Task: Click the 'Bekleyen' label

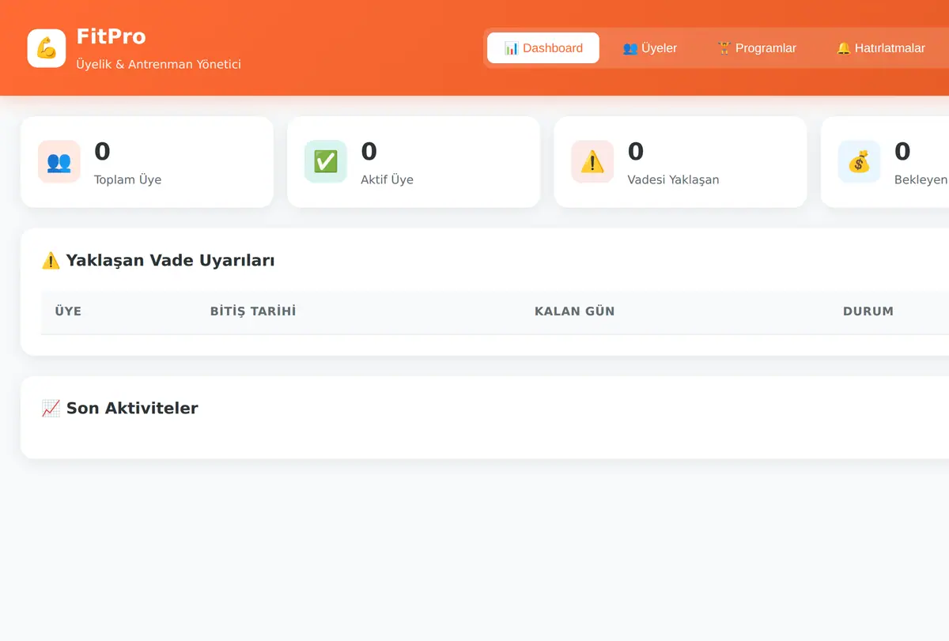Action: (x=921, y=179)
